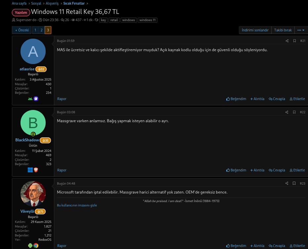Like atlasrise's post with Beğendim
This screenshot has height=249, width=308.
pyautogui.click(x=236, y=99)
